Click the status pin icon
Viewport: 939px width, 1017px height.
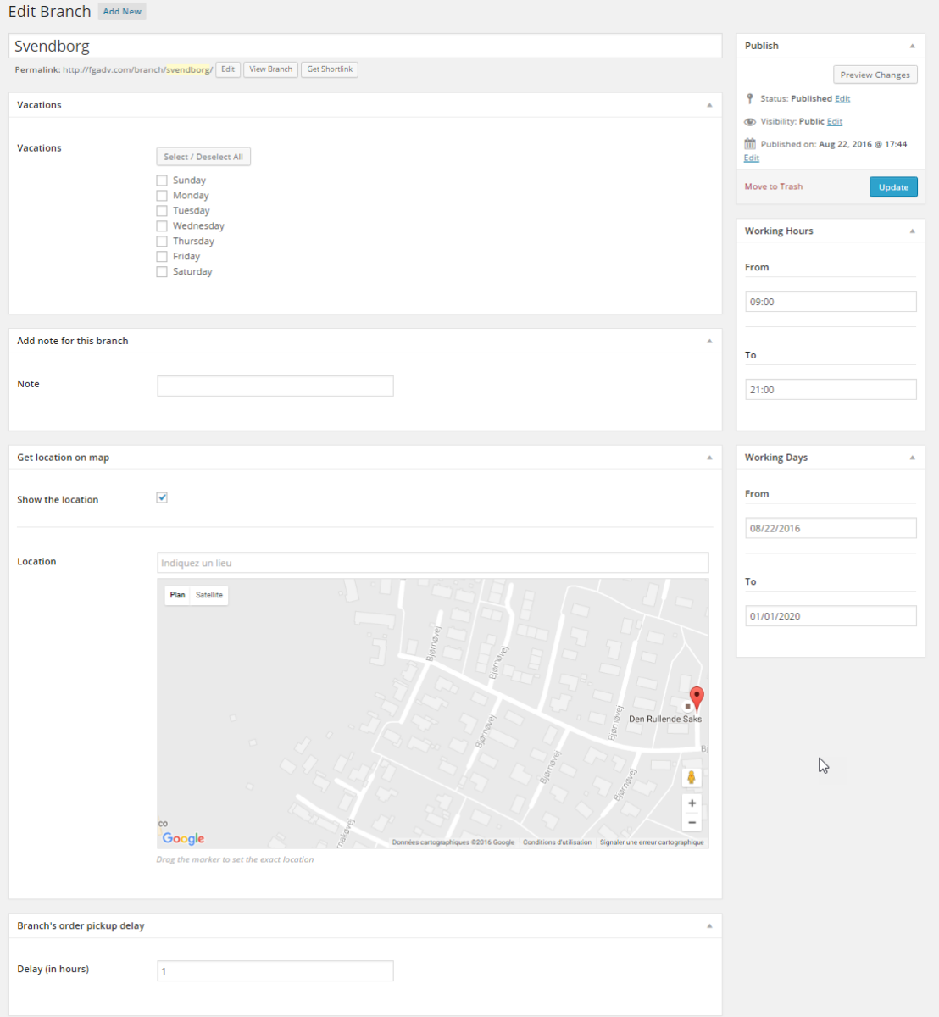point(750,99)
